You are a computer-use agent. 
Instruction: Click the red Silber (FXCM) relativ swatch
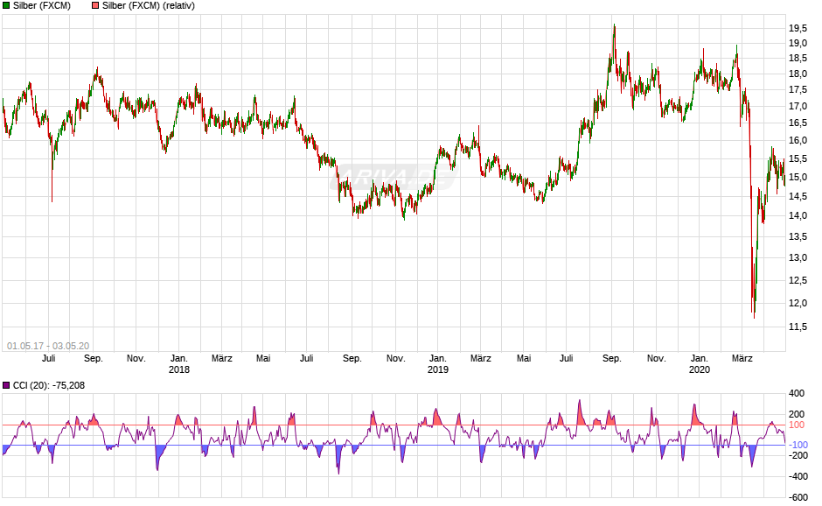pos(95,6)
